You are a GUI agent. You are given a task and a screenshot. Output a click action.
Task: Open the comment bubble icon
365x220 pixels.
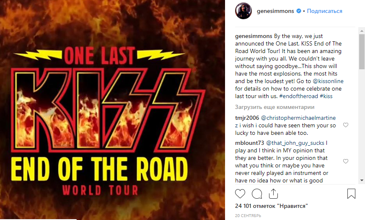pyautogui.click(x=257, y=194)
